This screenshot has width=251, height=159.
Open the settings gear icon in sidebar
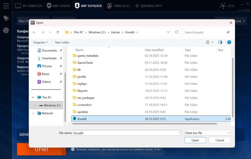(6, 30)
